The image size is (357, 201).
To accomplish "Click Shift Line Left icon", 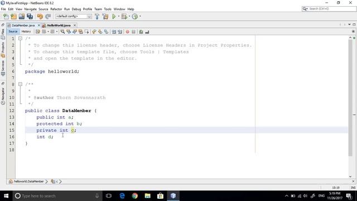I will pyautogui.click(x=114, y=32).
